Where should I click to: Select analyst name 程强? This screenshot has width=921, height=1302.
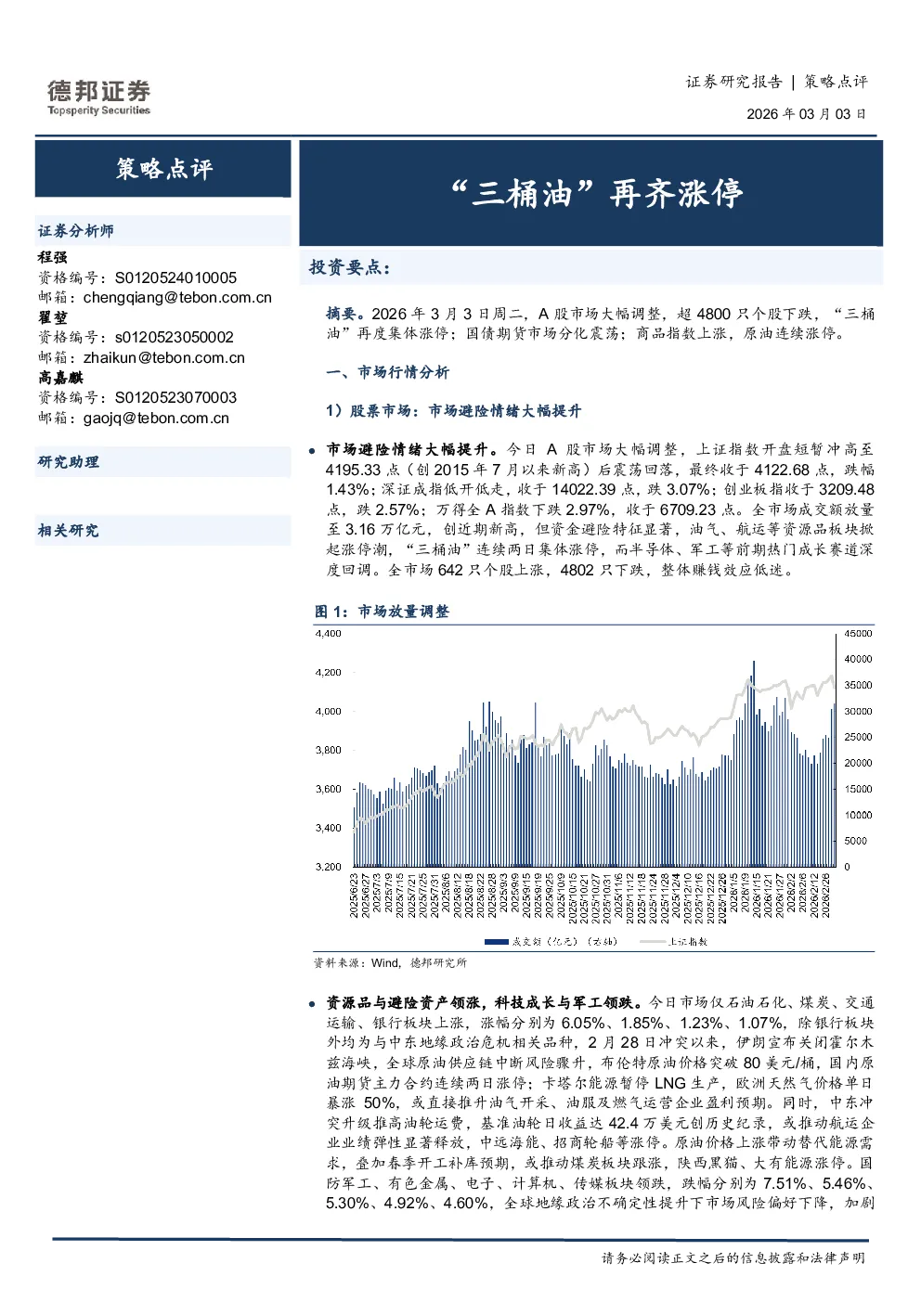(x=52, y=257)
